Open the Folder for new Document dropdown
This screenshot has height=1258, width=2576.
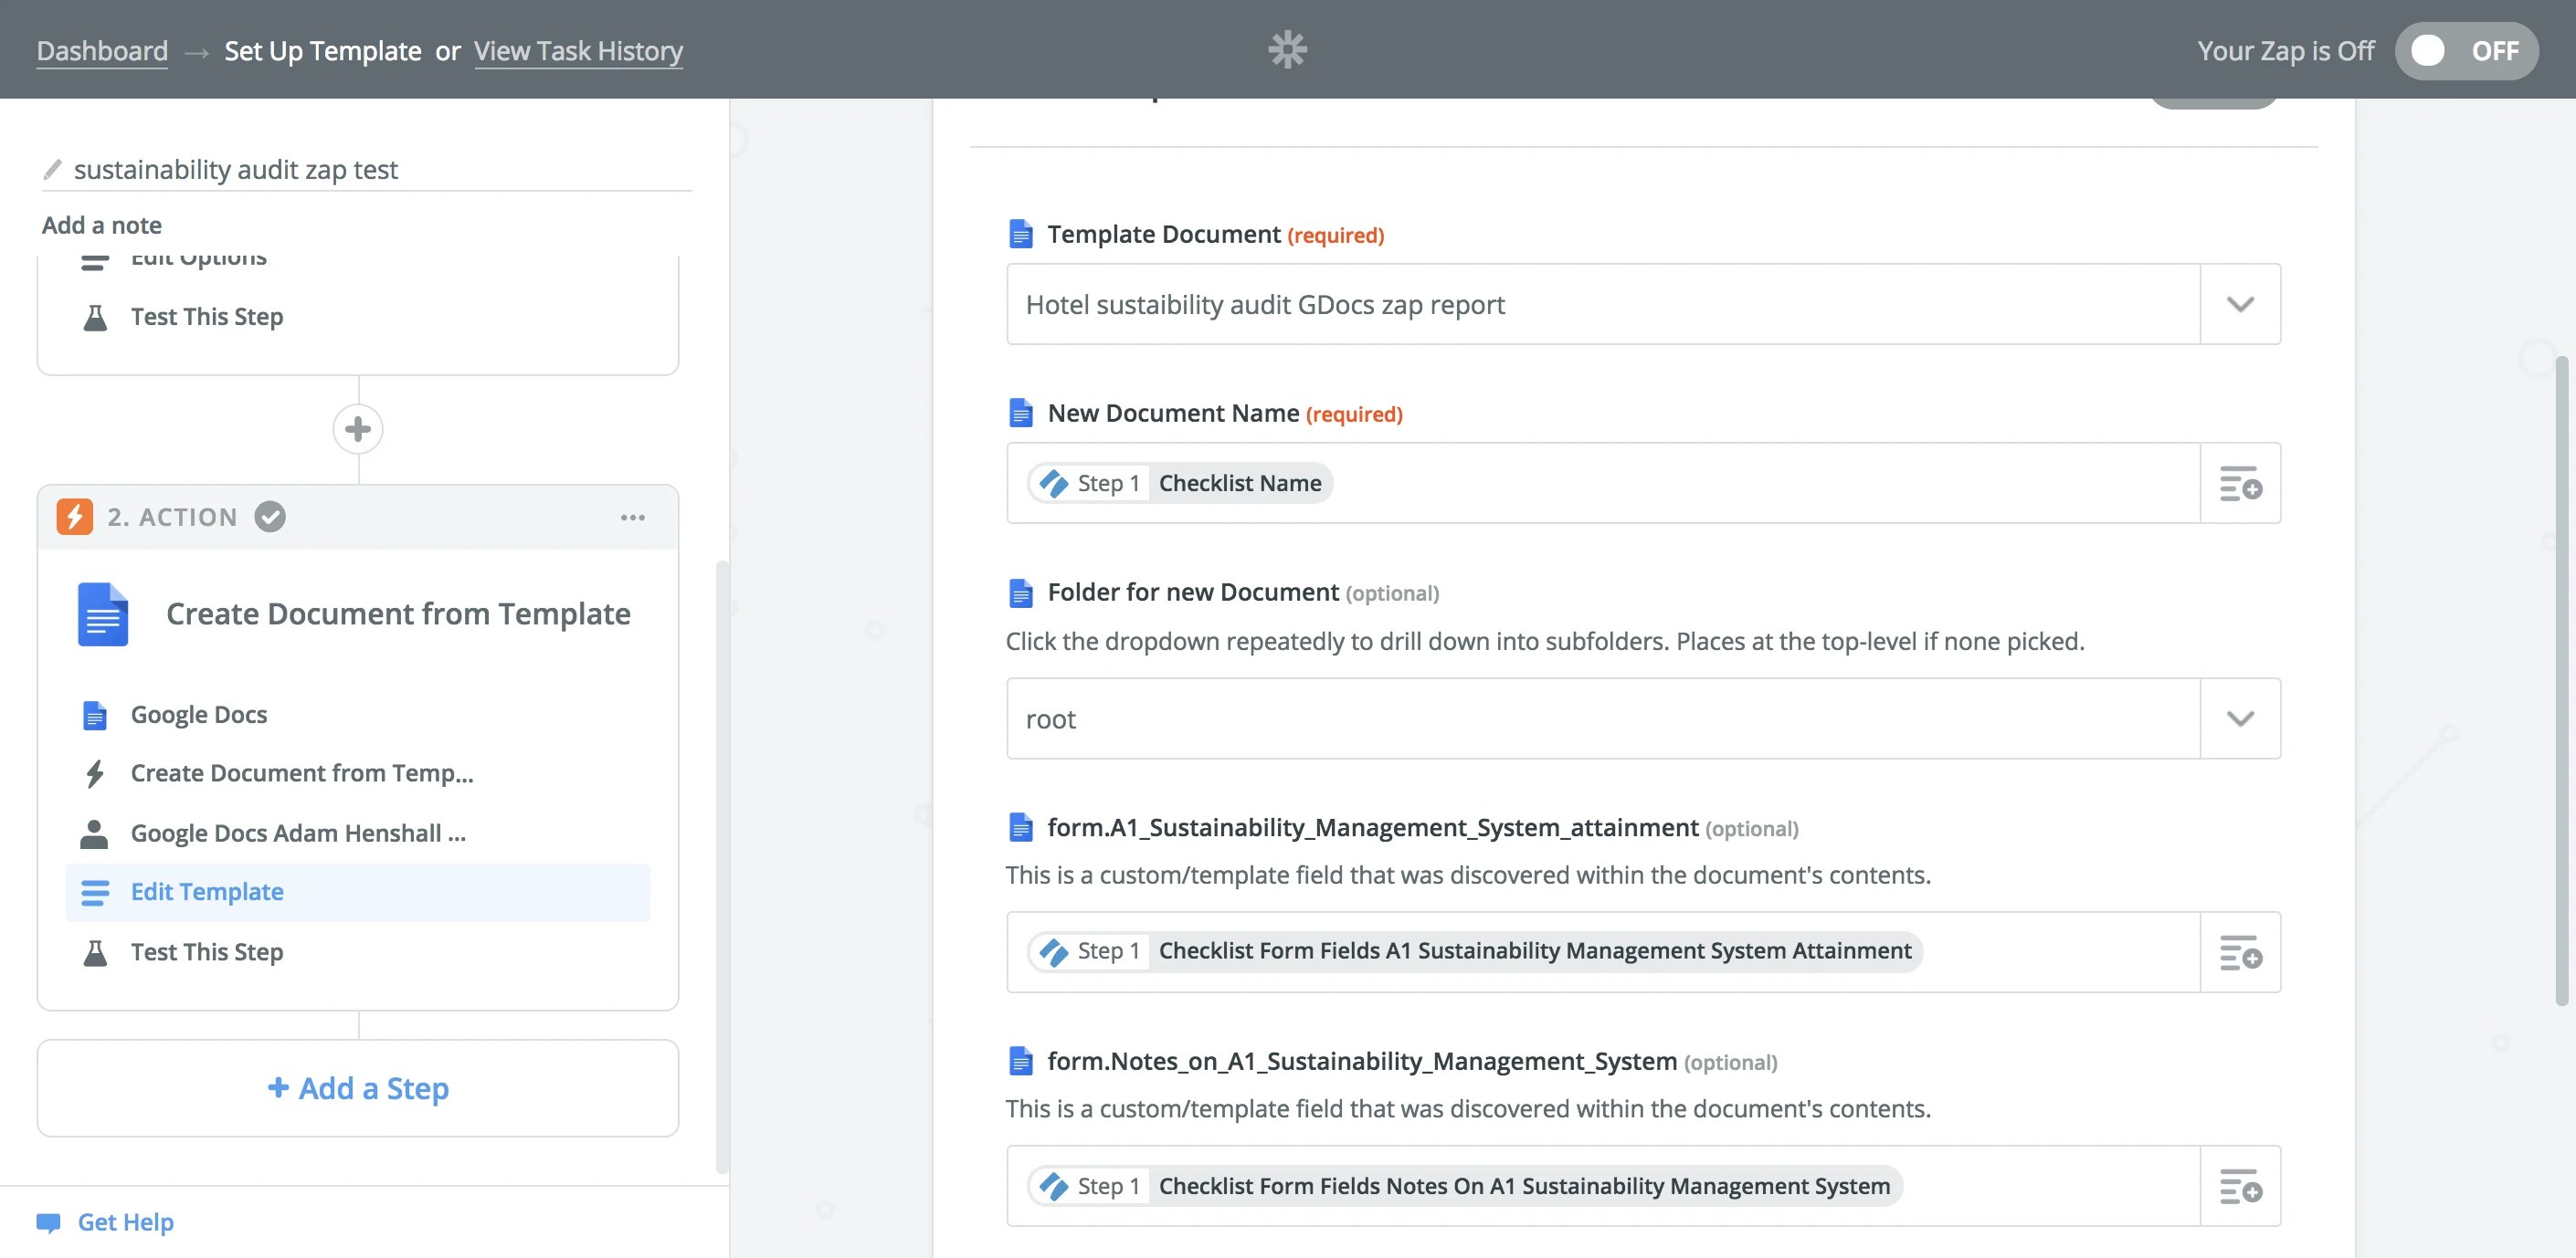pyautogui.click(x=2240, y=719)
